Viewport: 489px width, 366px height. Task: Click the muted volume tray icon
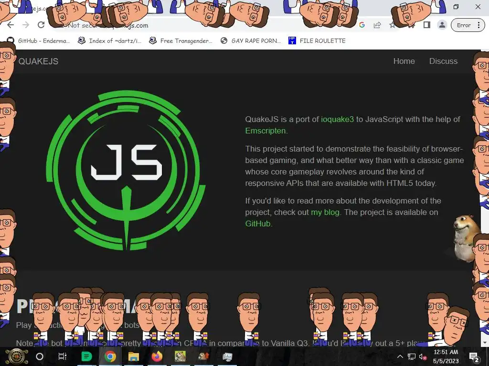point(423,356)
